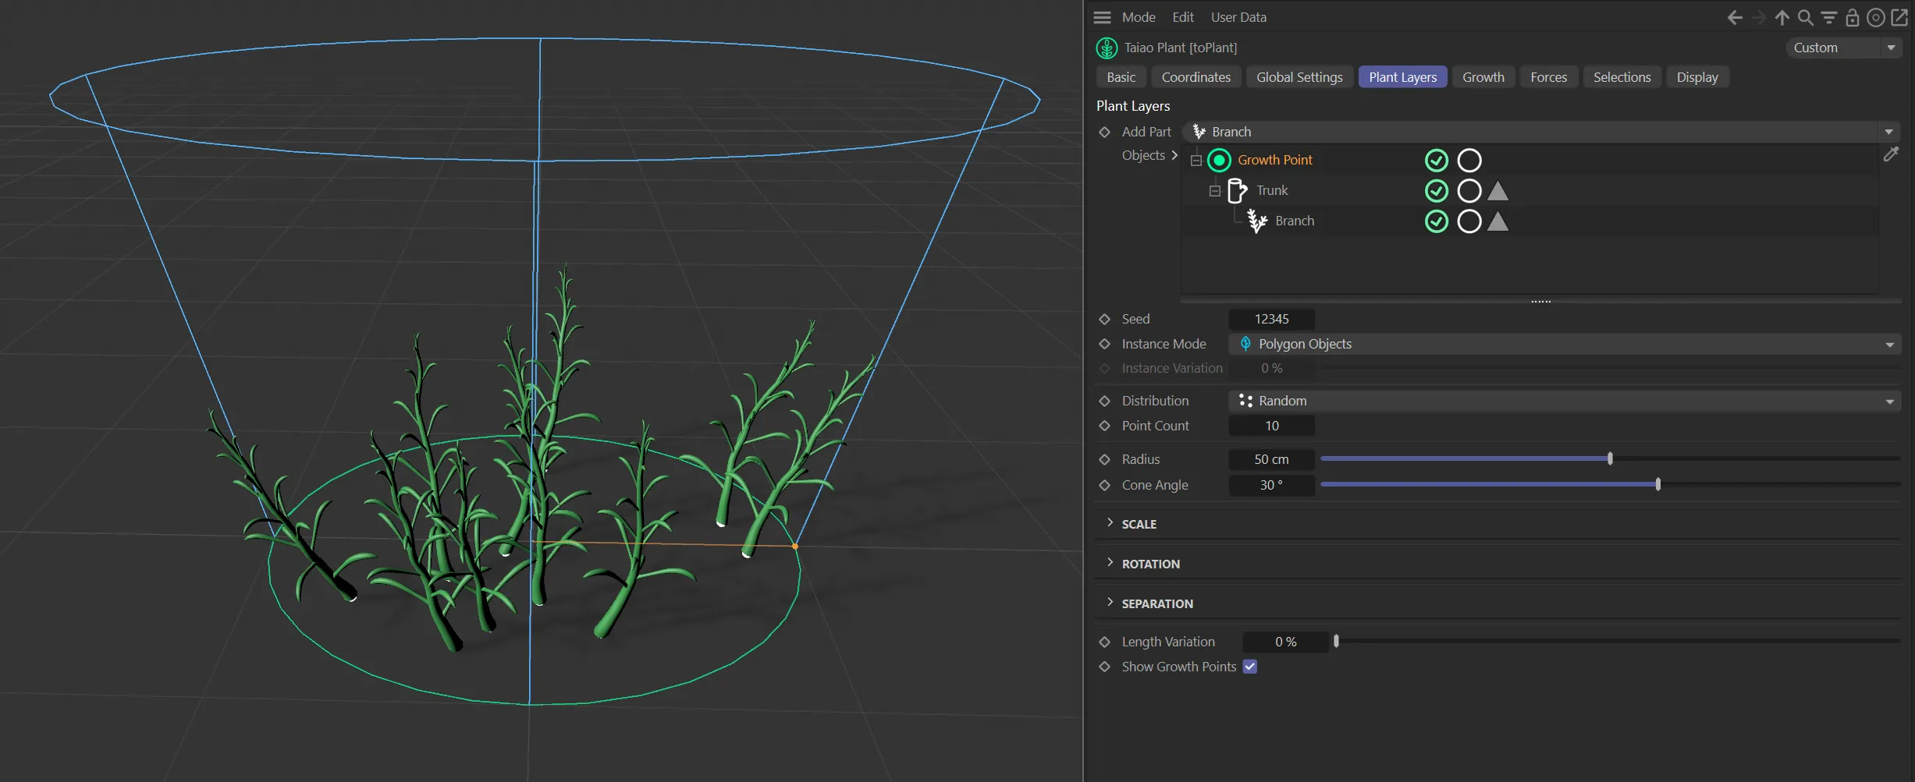Collapse the Growth Point tree node
1915x782 pixels.
[x=1196, y=161]
